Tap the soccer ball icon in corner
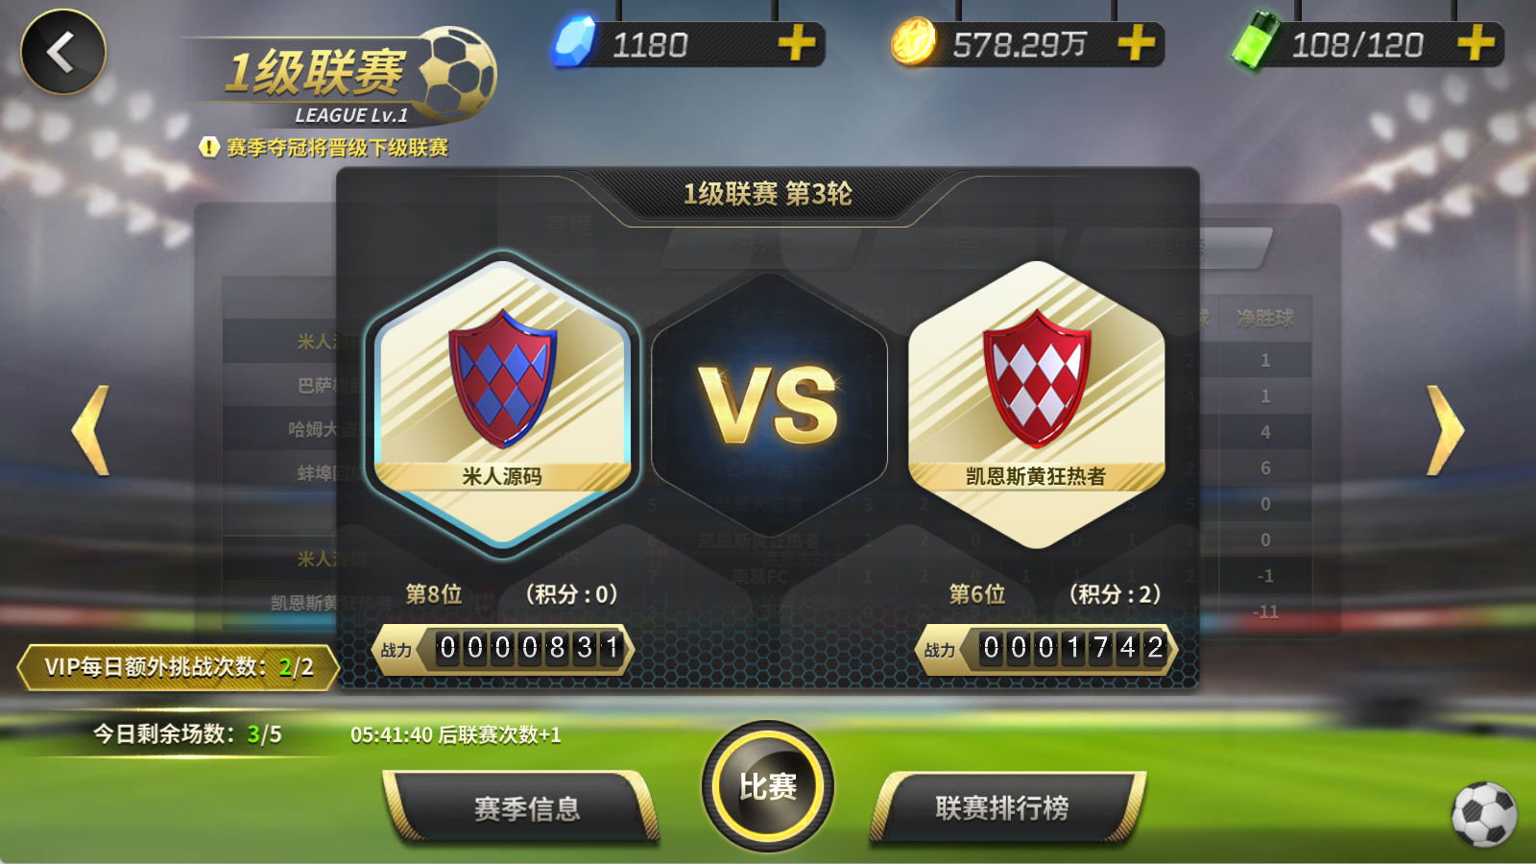Screen dimensions: 1536x864 click(1484, 814)
